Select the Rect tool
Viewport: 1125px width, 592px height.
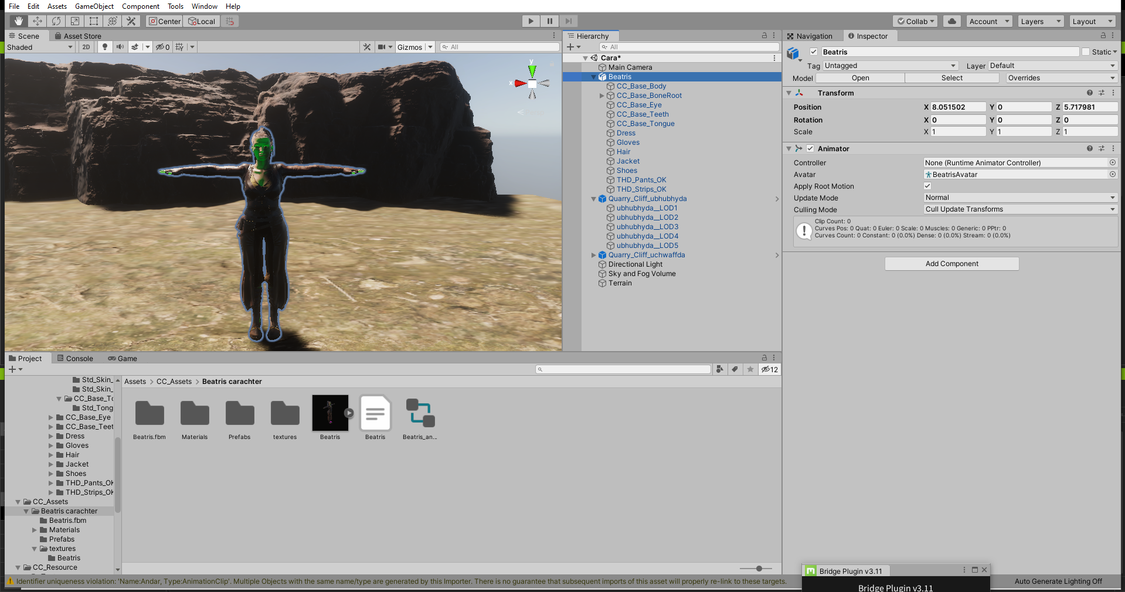coord(94,21)
